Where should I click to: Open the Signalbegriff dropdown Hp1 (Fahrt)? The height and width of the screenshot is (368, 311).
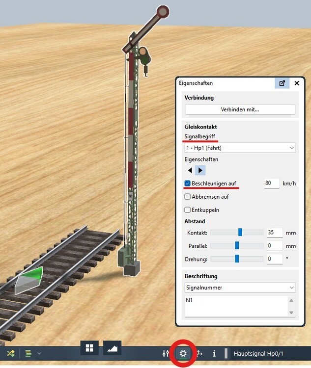(x=240, y=148)
